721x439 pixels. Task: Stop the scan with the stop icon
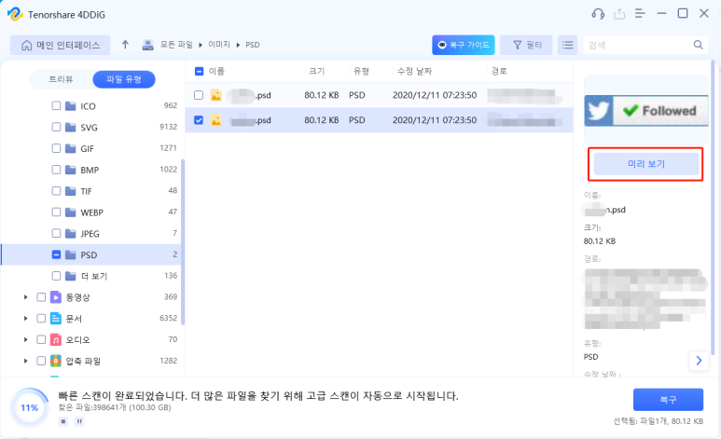click(x=63, y=421)
